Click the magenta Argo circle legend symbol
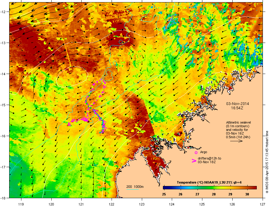Screen dimensions: 269x207 coord(196,153)
